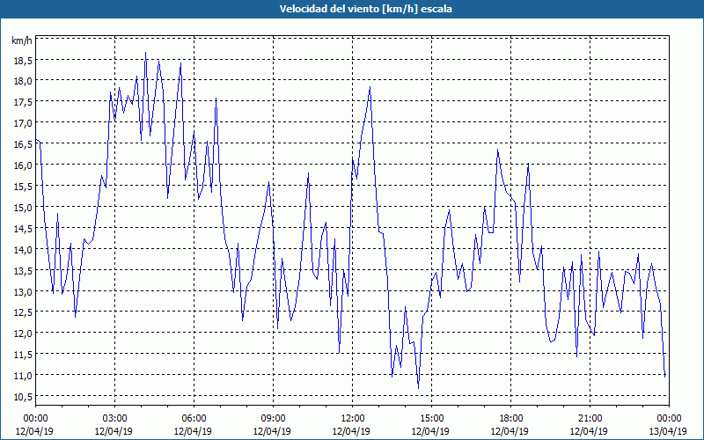Screen dimensions: 704x440
Task: Click the '00:00' time label above 13/04/19
Action: click(669, 419)
